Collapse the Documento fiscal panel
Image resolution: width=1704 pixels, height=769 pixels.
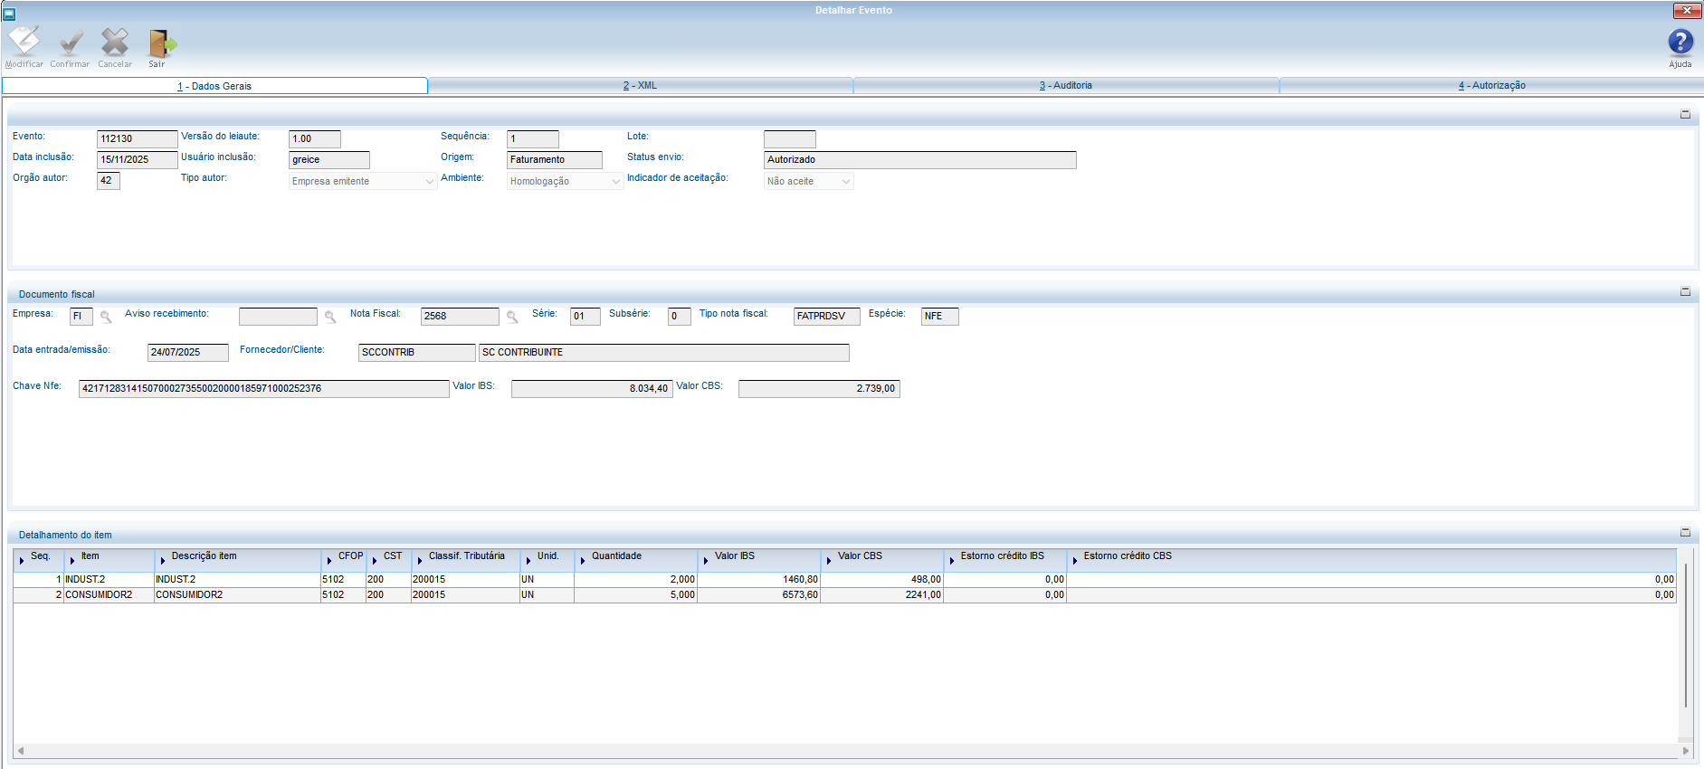(1685, 291)
